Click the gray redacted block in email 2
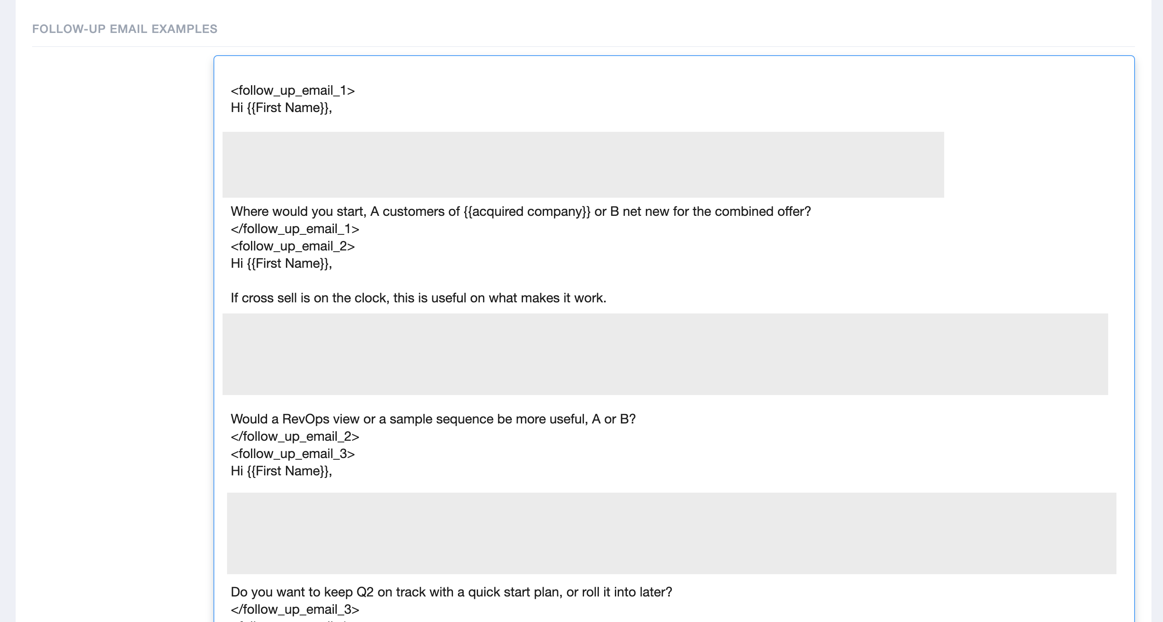 [665, 354]
